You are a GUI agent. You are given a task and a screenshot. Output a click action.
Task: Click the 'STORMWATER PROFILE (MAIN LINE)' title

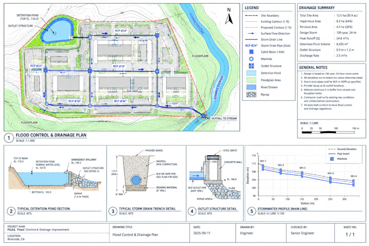[x=282, y=209]
